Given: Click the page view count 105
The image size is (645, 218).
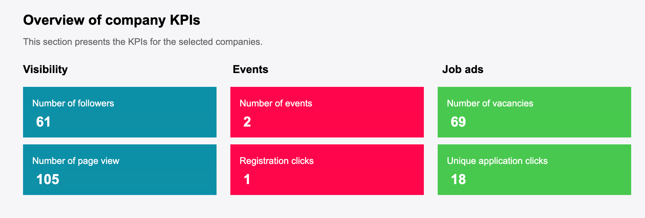Looking at the screenshot, I should pyautogui.click(x=48, y=179).
